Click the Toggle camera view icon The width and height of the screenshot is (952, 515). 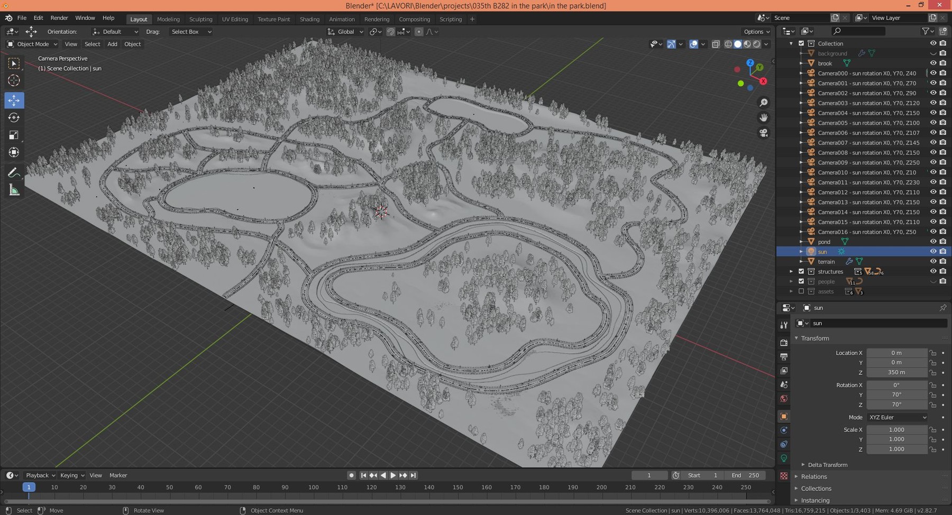pos(763,133)
